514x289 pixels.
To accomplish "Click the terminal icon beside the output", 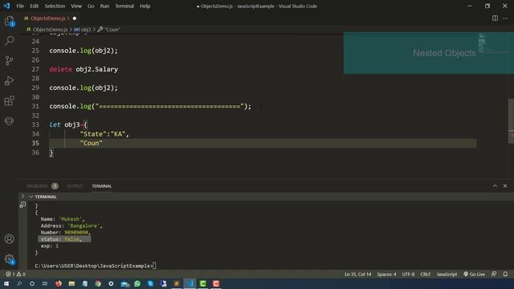I will 22,205.
